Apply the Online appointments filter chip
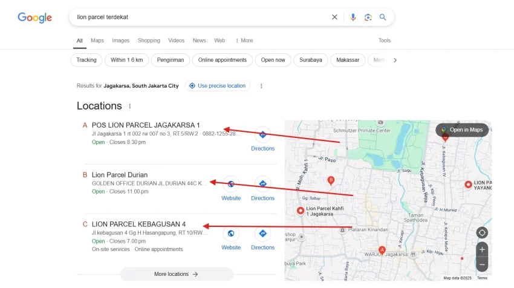514x288 pixels. pos(223,60)
